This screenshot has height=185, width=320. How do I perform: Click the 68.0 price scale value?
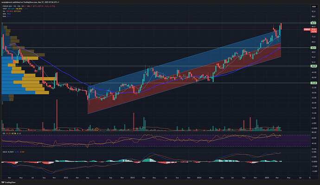(314, 42)
